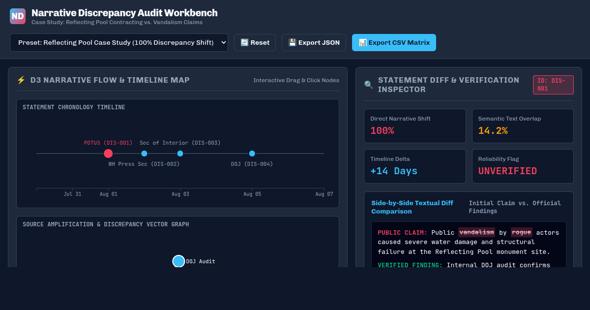
Task: Click the struck-through word vandalism
Action: pyautogui.click(x=476, y=232)
